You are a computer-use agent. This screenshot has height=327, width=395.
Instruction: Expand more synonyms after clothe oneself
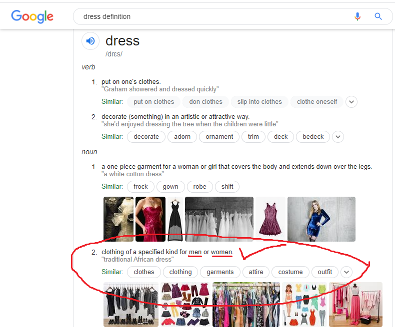(351, 102)
